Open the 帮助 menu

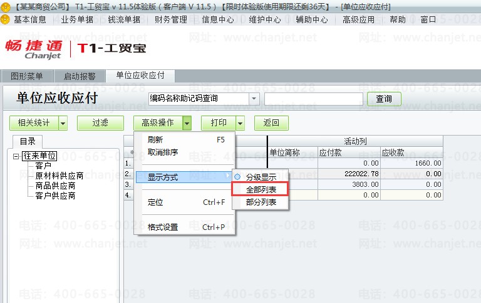[398, 19]
